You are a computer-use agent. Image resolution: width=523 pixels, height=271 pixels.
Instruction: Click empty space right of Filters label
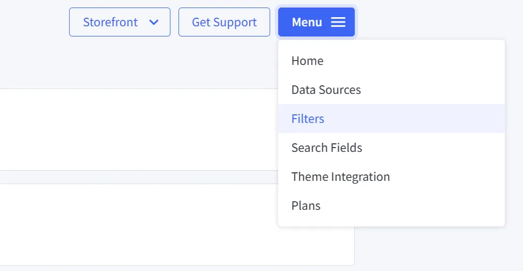418,119
